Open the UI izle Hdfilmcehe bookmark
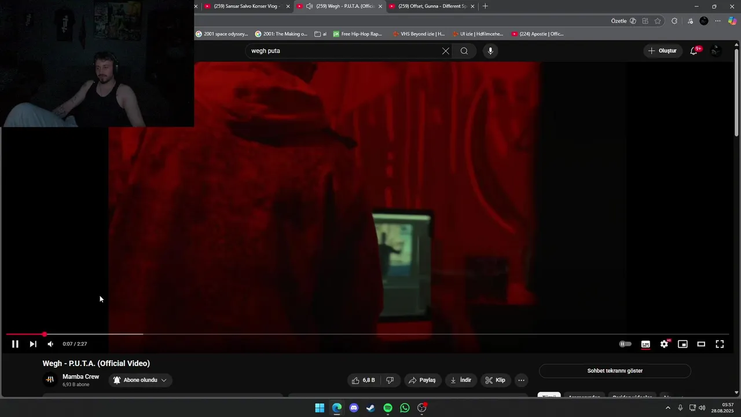The image size is (741, 417). tap(478, 34)
